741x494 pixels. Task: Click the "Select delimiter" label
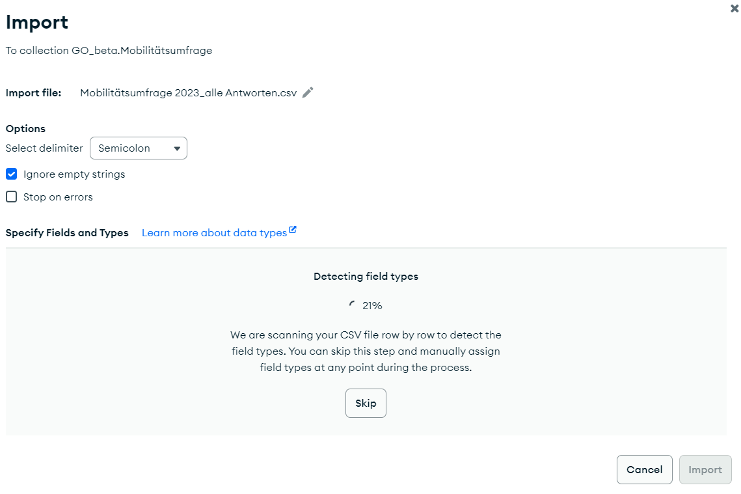(x=44, y=148)
